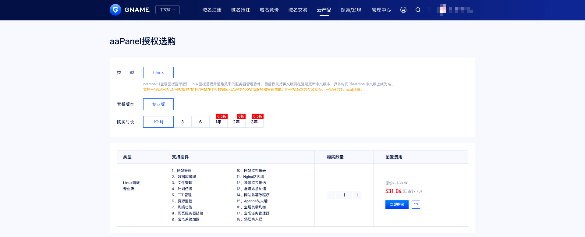
Task: Open the 中文版 language dropdown
Action: tap(168, 10)
